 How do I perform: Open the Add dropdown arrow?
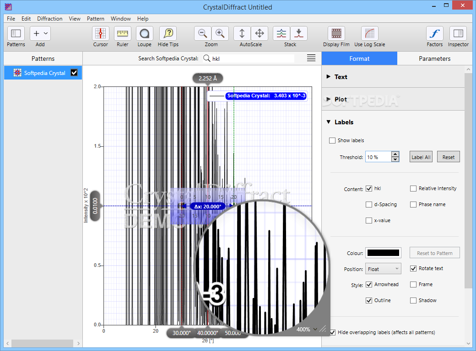point(46,33)
